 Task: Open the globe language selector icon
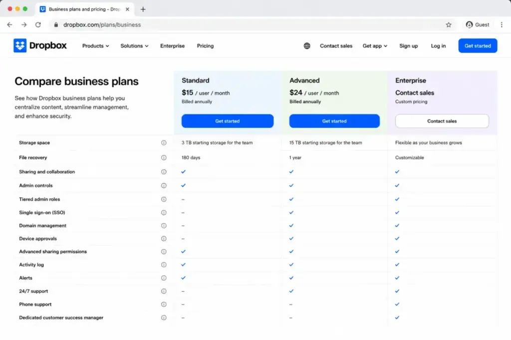[307, 46]
